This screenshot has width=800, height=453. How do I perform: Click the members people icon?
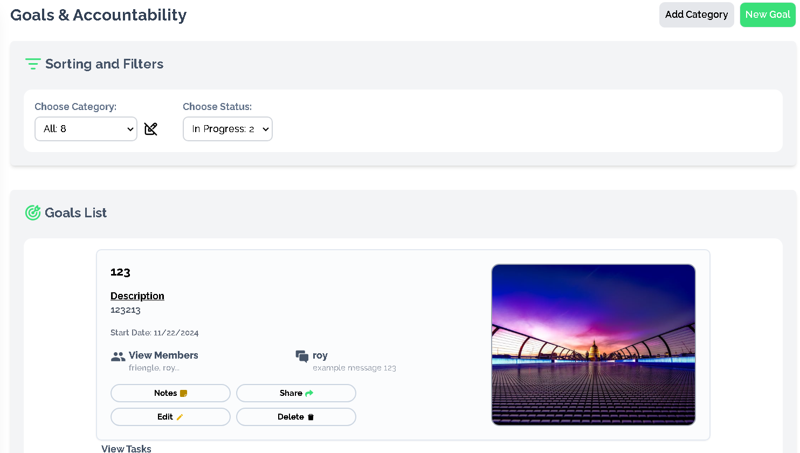click(118, 356)
